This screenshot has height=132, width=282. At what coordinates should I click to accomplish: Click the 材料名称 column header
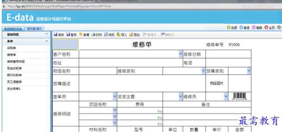click(98, 130)
